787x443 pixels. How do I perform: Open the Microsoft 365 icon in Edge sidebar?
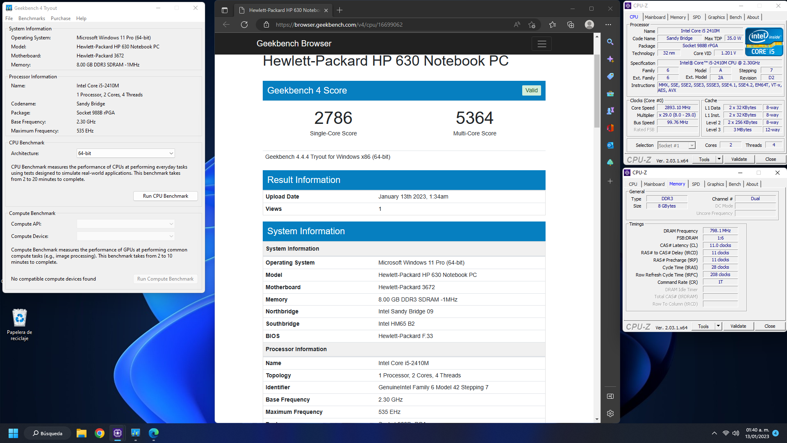[x=610, y=128]
